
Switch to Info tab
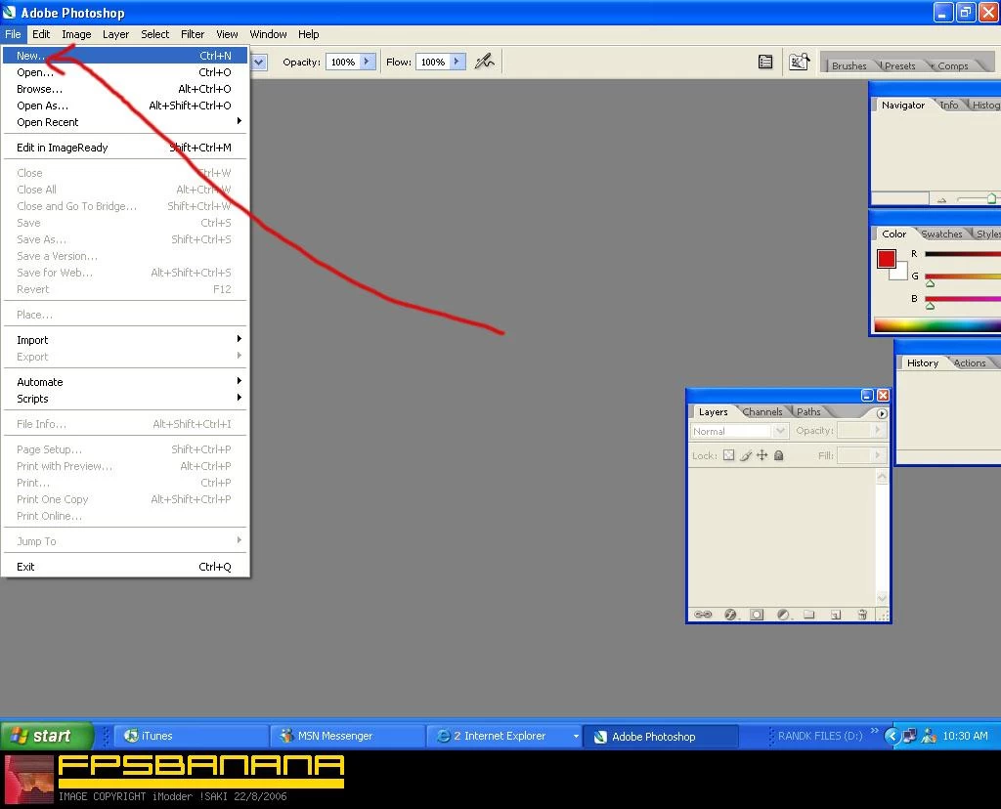(949, 106)
